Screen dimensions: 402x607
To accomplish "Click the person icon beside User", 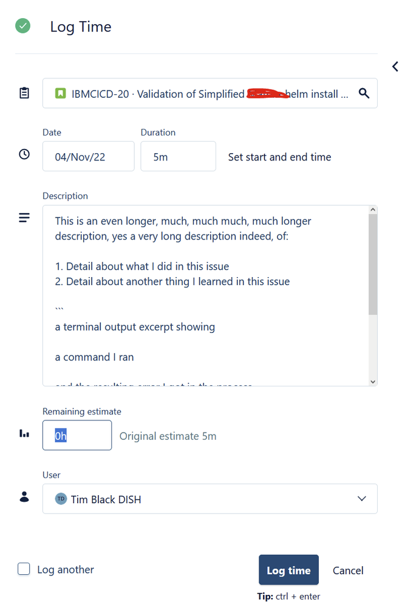I will (x=24, y=496).
